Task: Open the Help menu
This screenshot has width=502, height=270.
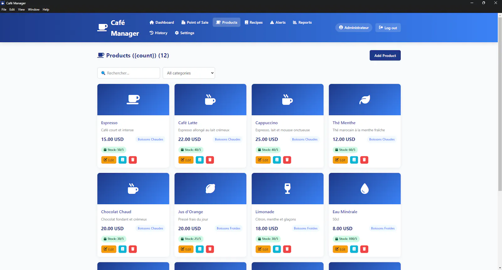Action: point(46,9)
